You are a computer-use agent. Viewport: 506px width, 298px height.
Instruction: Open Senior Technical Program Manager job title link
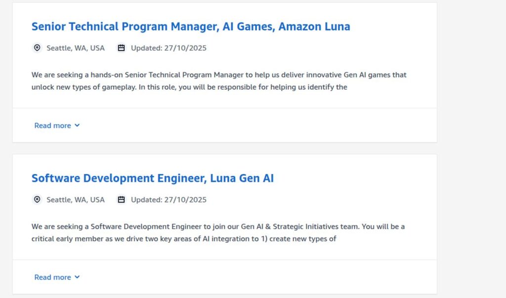(191, 27)
